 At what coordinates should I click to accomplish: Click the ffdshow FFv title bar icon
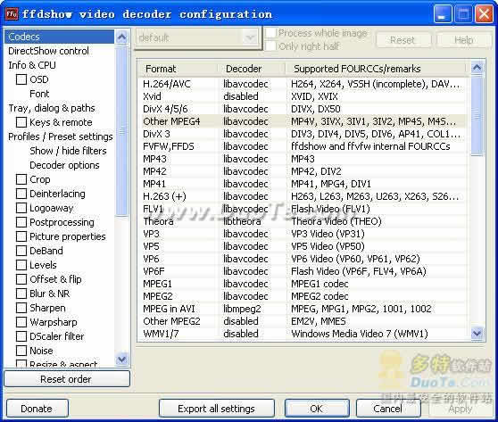pos(12,14)
